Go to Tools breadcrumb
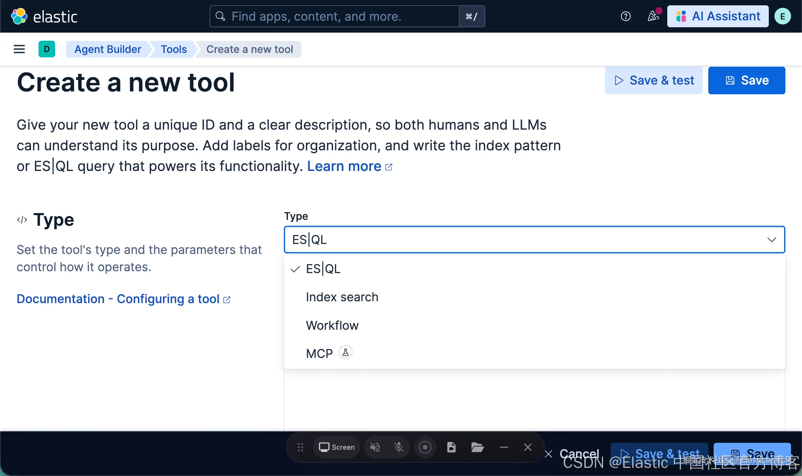 coord(174,49)
